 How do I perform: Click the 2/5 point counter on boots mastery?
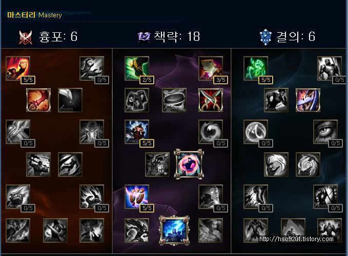click(147, 80)
